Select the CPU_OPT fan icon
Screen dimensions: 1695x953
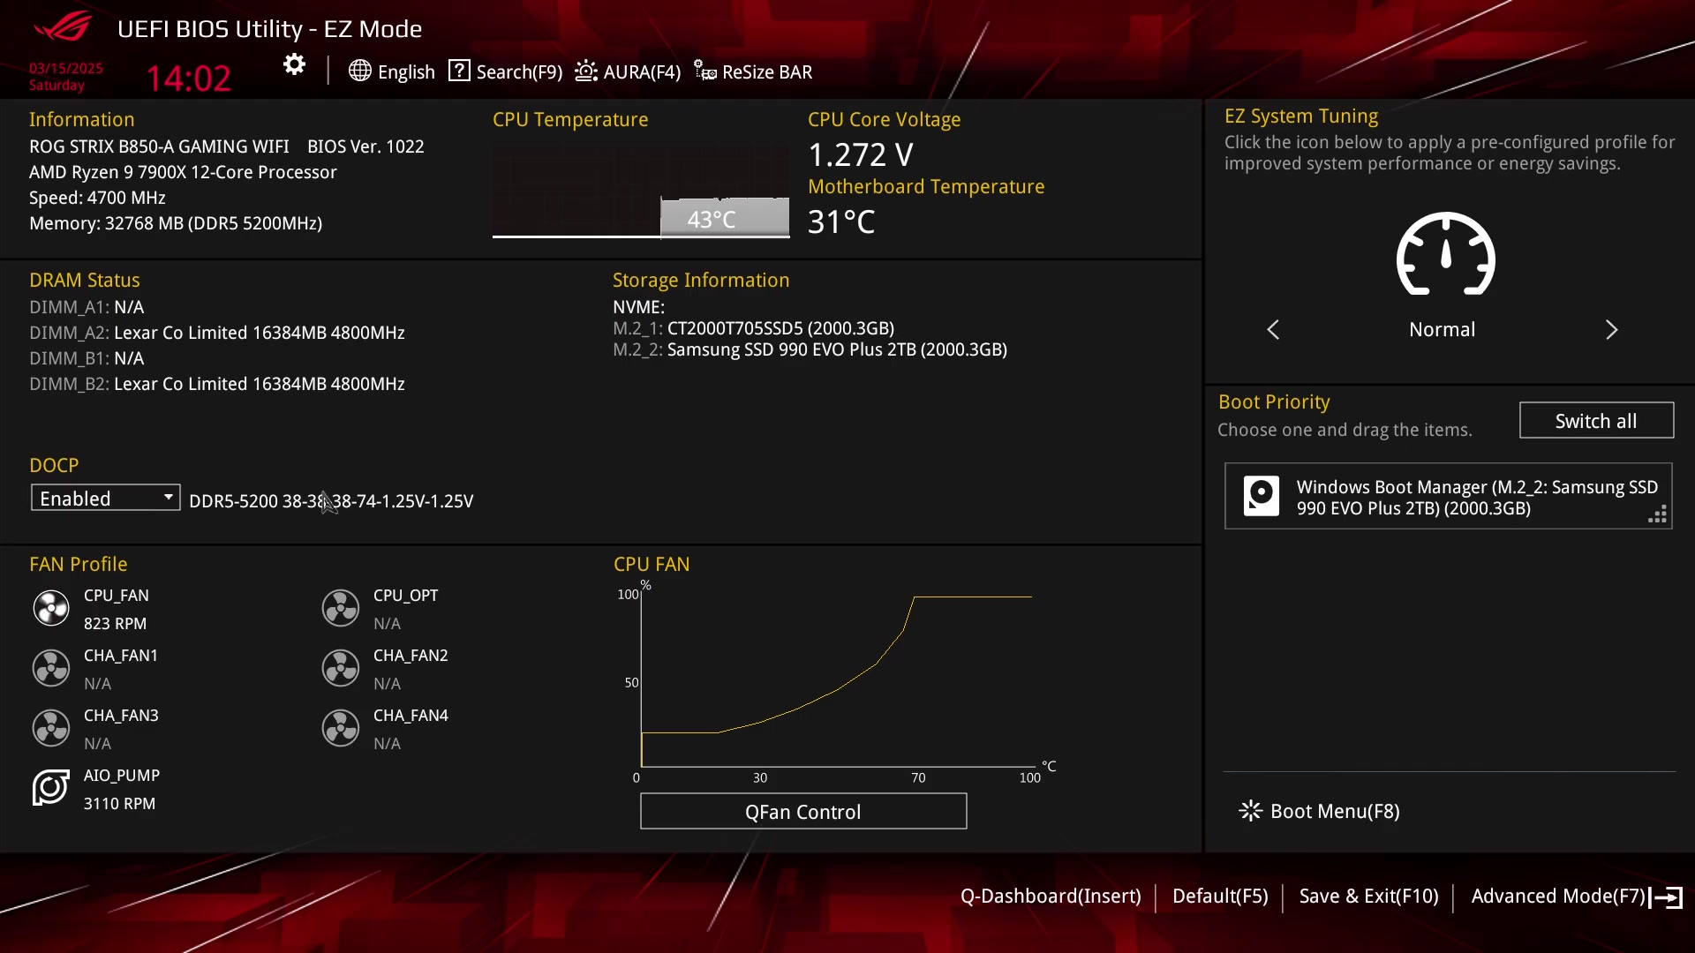coord(341,608)
